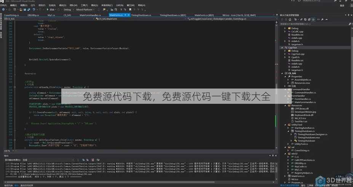
Task: Select targetver.h under CppTest
Action: pyautogui.click(x=297, y=70)
